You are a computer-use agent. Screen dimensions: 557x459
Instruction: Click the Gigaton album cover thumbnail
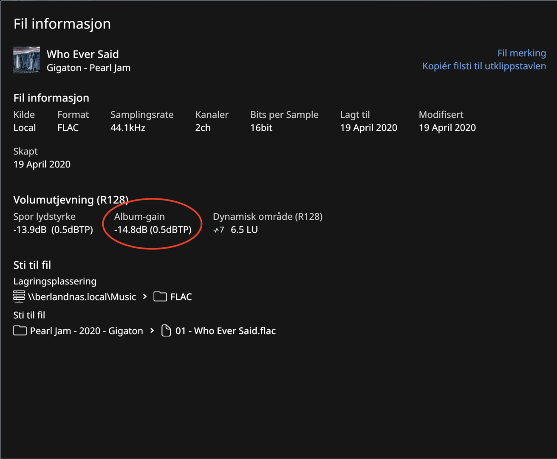tap(27, 60)
